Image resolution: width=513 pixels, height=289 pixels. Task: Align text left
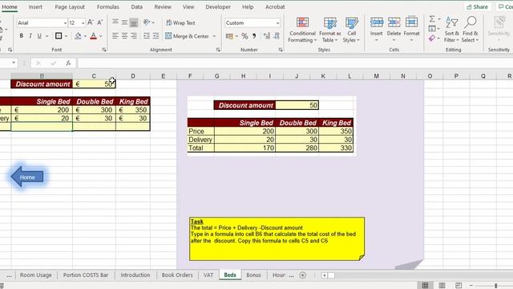pos(115,35)
